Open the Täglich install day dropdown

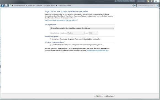point(76,33)
